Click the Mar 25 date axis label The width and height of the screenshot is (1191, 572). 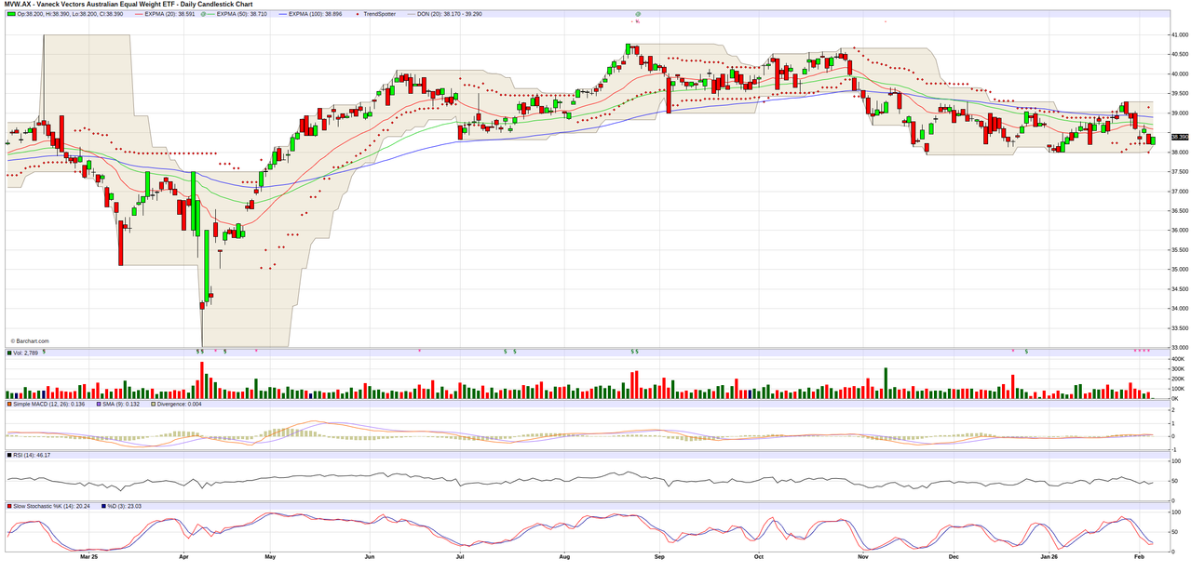tap(89, 556)
